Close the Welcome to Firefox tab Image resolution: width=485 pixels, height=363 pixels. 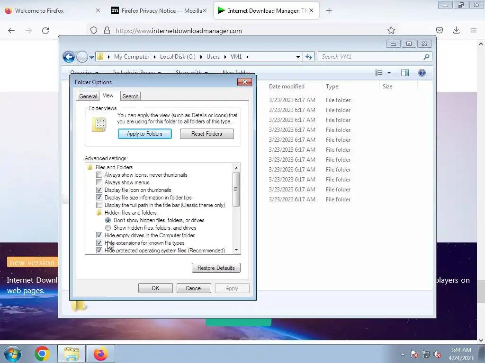click(x=98, y=10)
